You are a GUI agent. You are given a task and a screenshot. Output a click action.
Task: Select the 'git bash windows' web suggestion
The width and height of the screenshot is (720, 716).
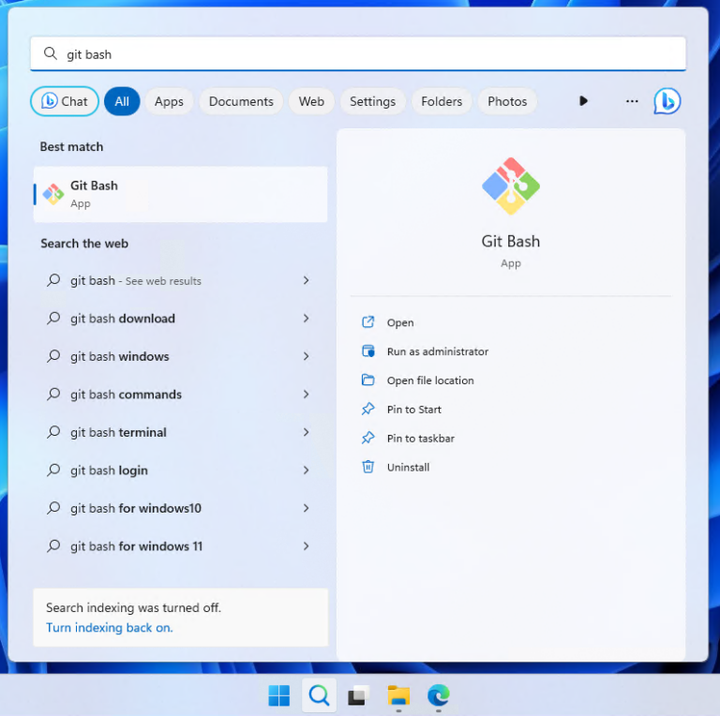(180, 357)
